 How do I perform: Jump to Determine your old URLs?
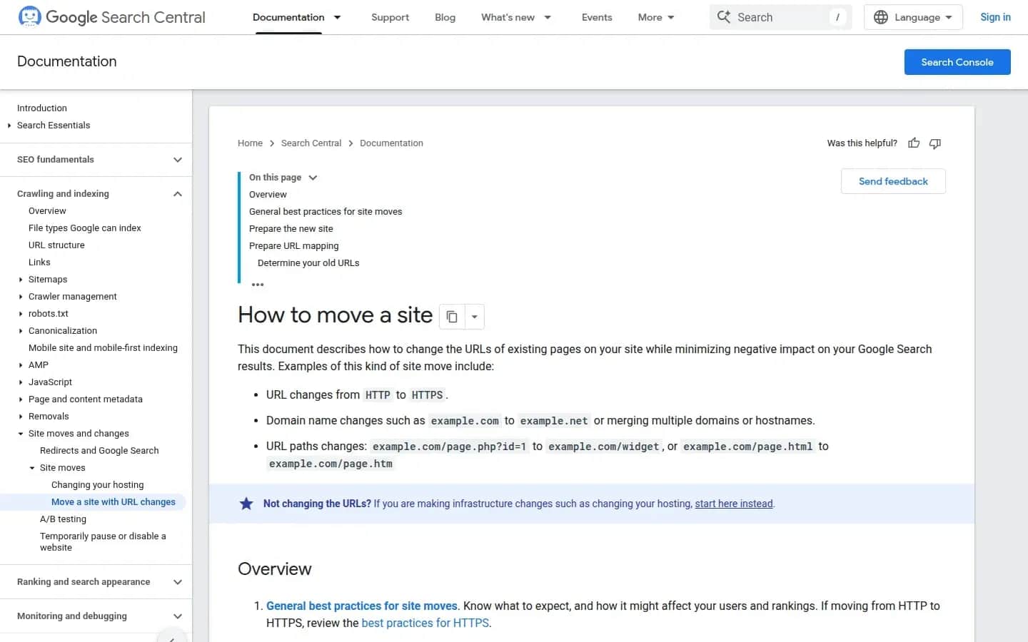coord(308,263)
